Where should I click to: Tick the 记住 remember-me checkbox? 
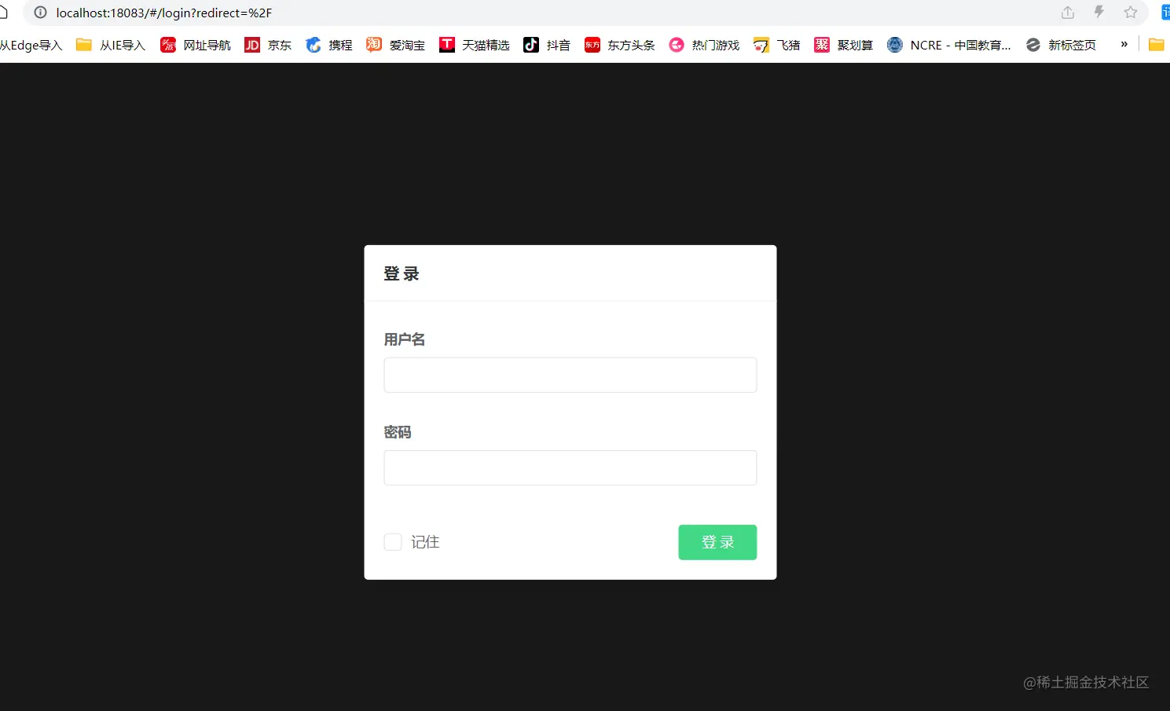click(393, 542)
